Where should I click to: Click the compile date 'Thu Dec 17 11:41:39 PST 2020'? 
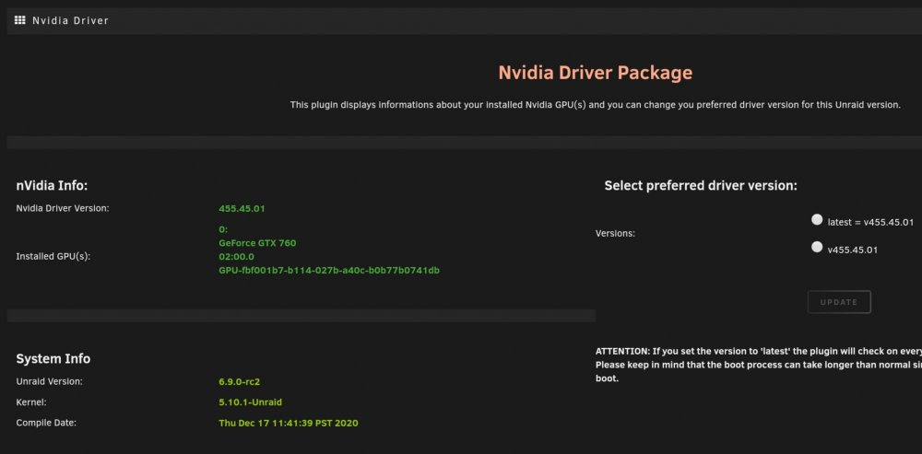pos(288,423)
